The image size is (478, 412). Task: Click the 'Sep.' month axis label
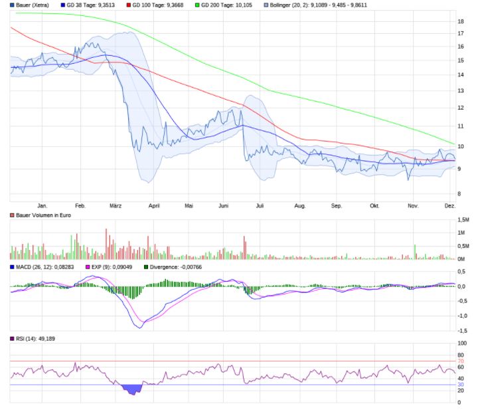pyautogui.click(x=337, y=206)
